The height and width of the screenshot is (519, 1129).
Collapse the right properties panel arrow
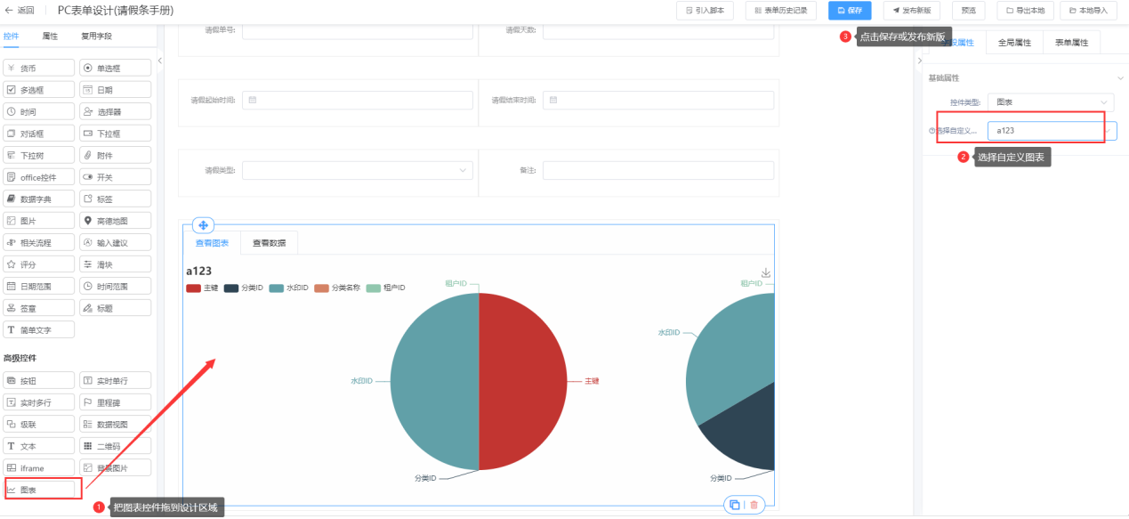[x=919, y=61]
